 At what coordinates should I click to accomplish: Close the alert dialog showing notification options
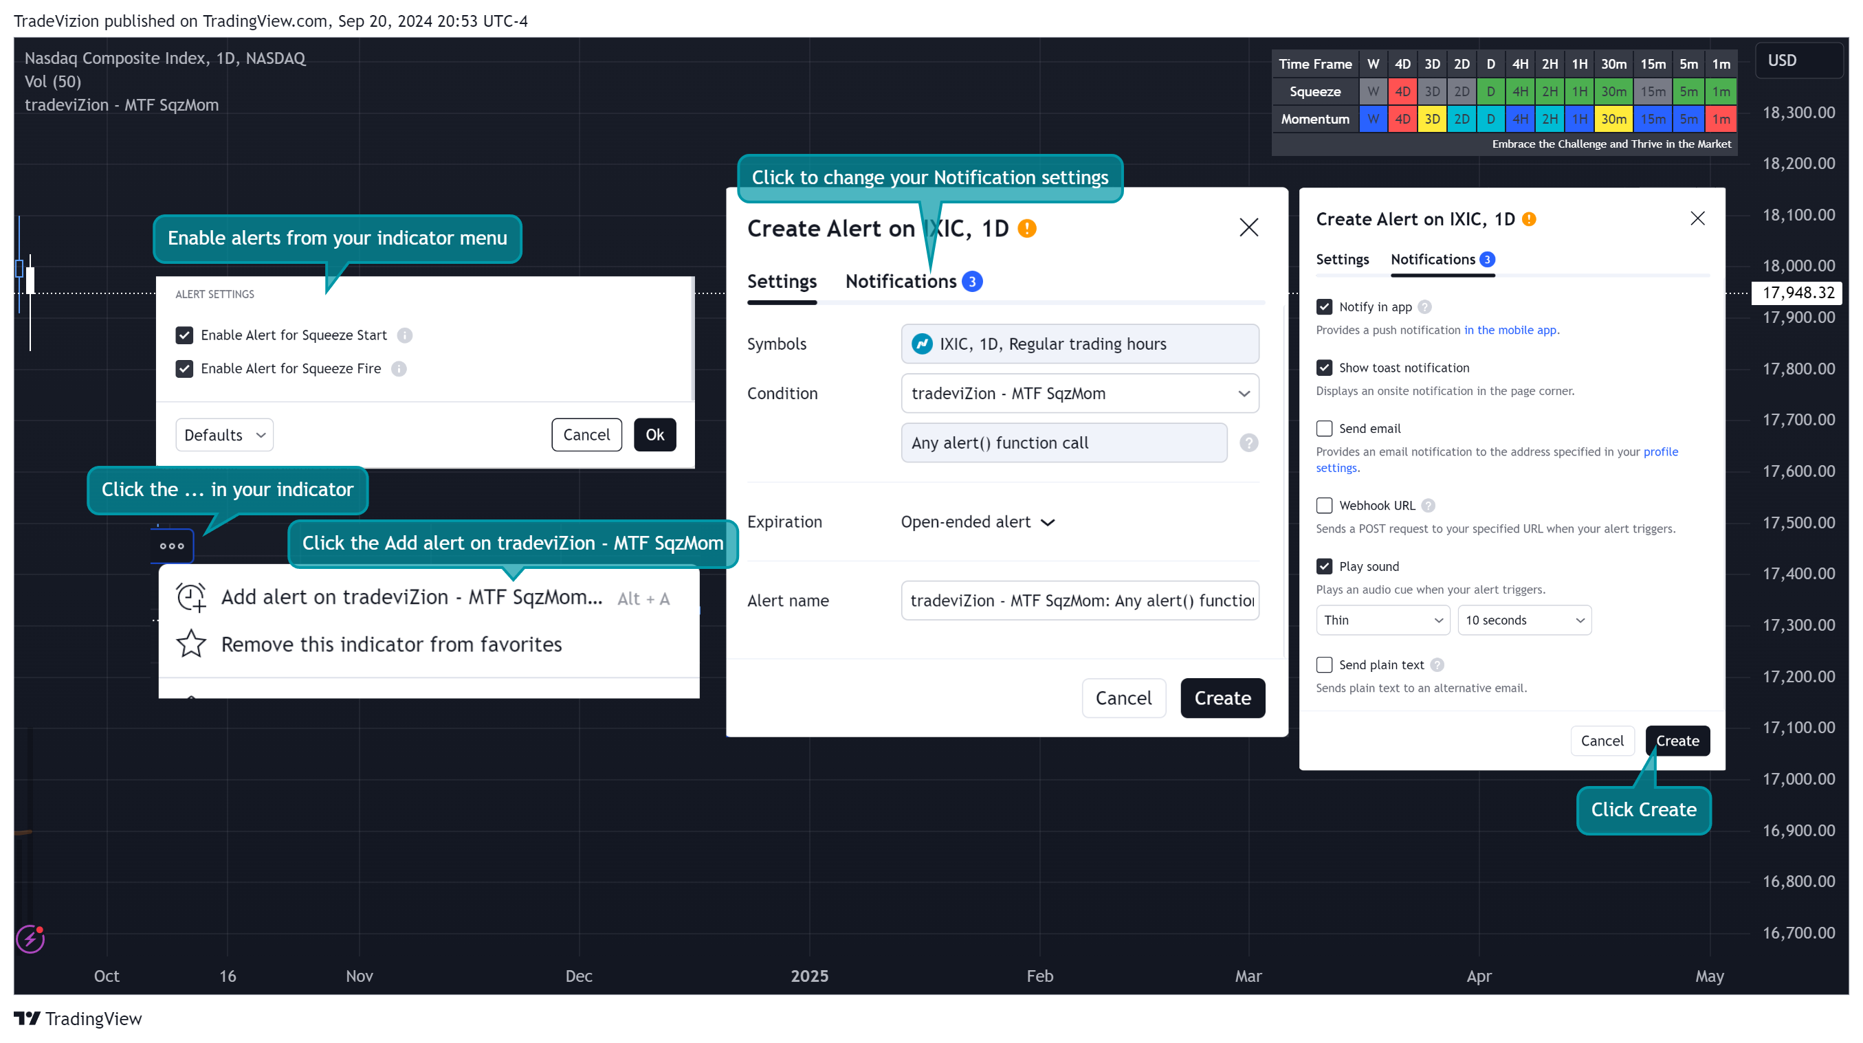1698,218
